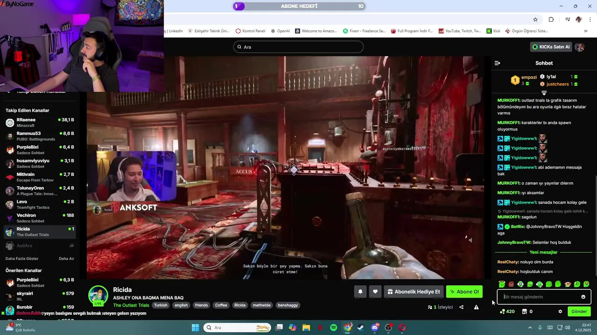Open the channel points 420 indicator
This screenshot has height=335, width=597.
pos(507,311)
